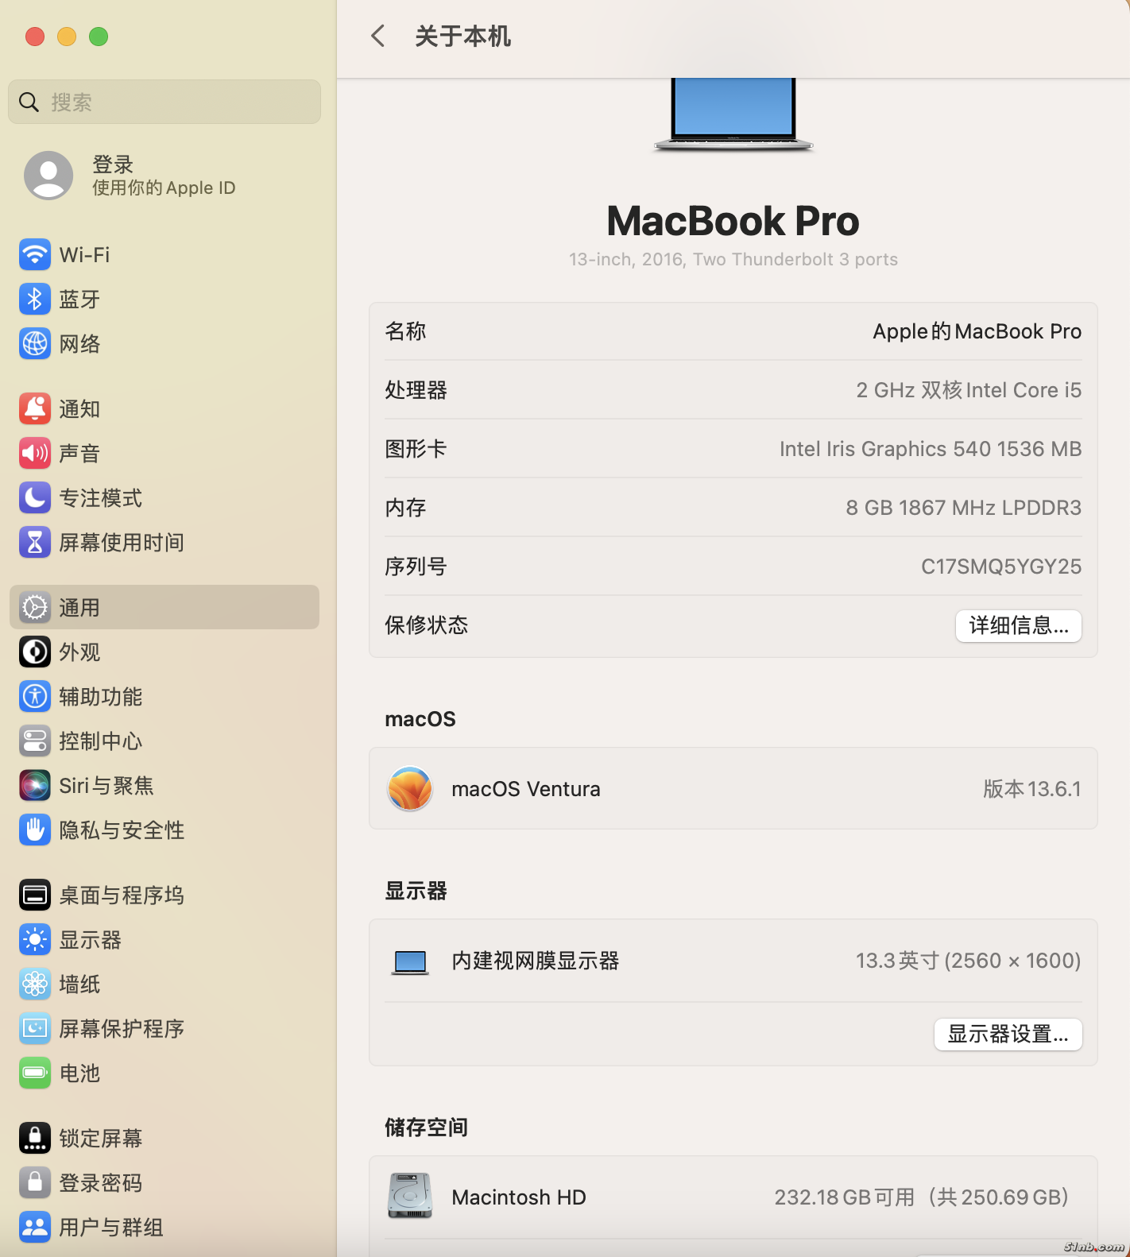Click the 搜索 search field
Screen dimensions: 1130x1257
(x=164, y=102)
